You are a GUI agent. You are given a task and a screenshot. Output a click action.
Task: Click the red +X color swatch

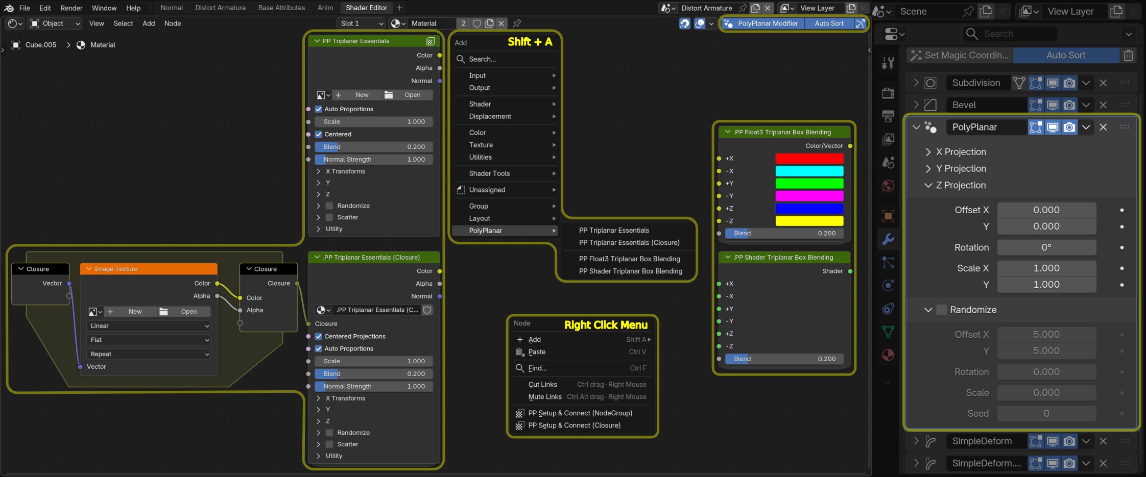[809, 159]
